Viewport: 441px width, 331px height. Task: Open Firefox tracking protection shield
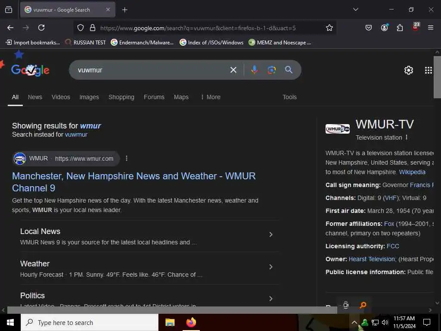coord(81,28)
